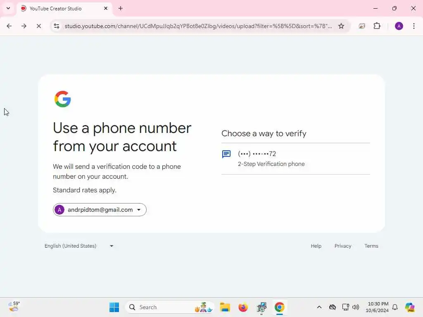Bookmark this page with the star icon
Image resolution: width=423 pixels, height=317 pixels.
pyautogui.click(x=341, y=26)
